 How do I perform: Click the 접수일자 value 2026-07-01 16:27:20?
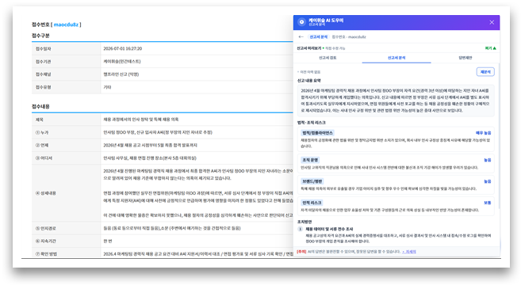(123, 48)
